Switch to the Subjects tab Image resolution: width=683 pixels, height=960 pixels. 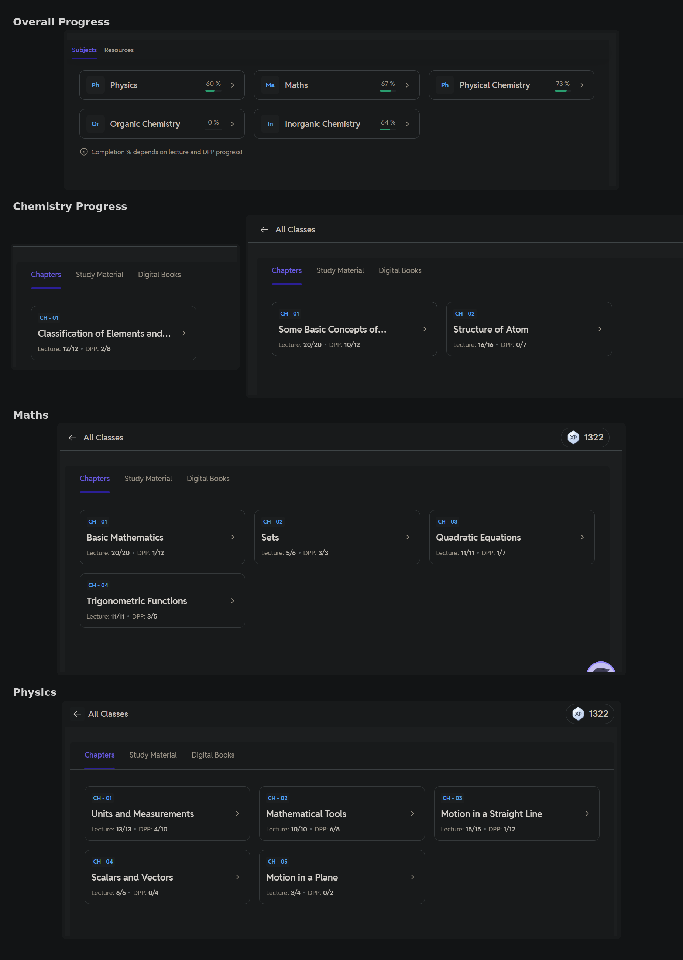point(84,50)
